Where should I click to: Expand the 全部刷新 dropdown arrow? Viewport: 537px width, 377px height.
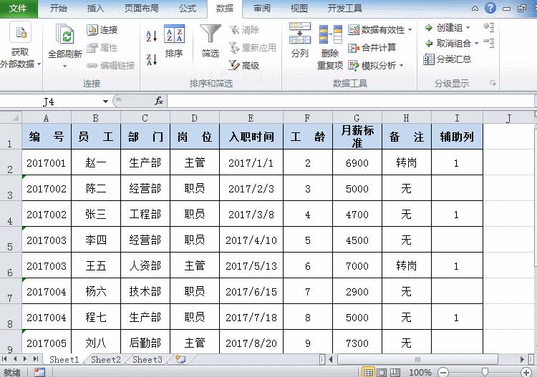coord(64,66)
